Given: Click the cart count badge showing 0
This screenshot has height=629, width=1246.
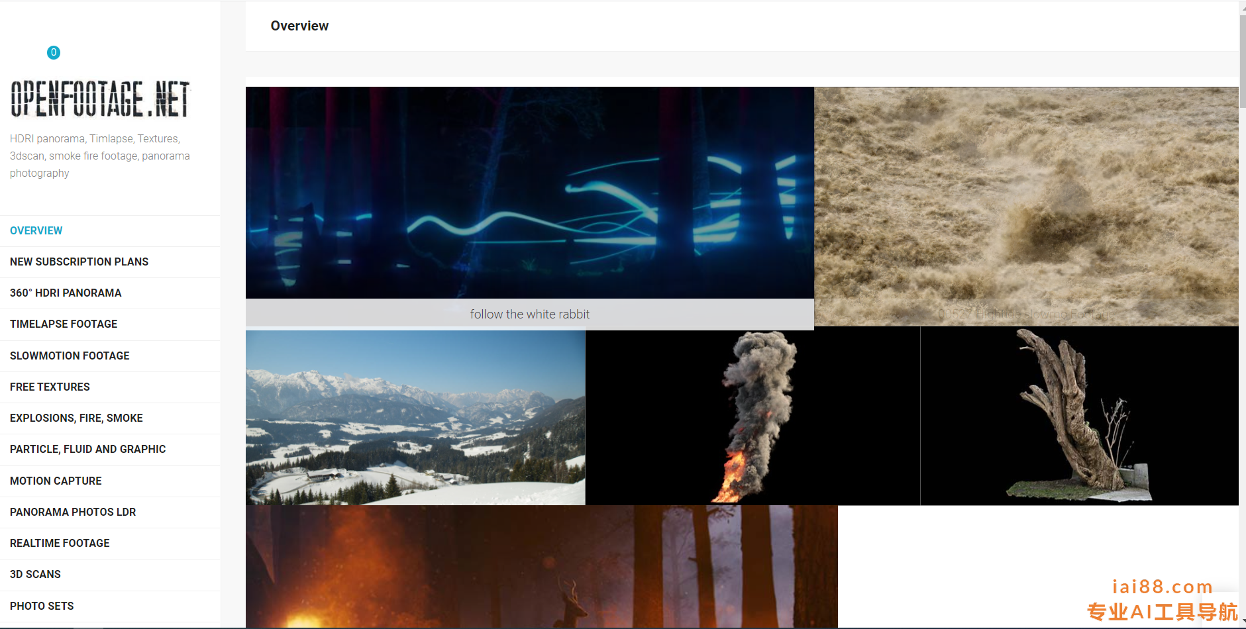Looking at the screenshot, I should pyautogui.click(x=54, y=52).
